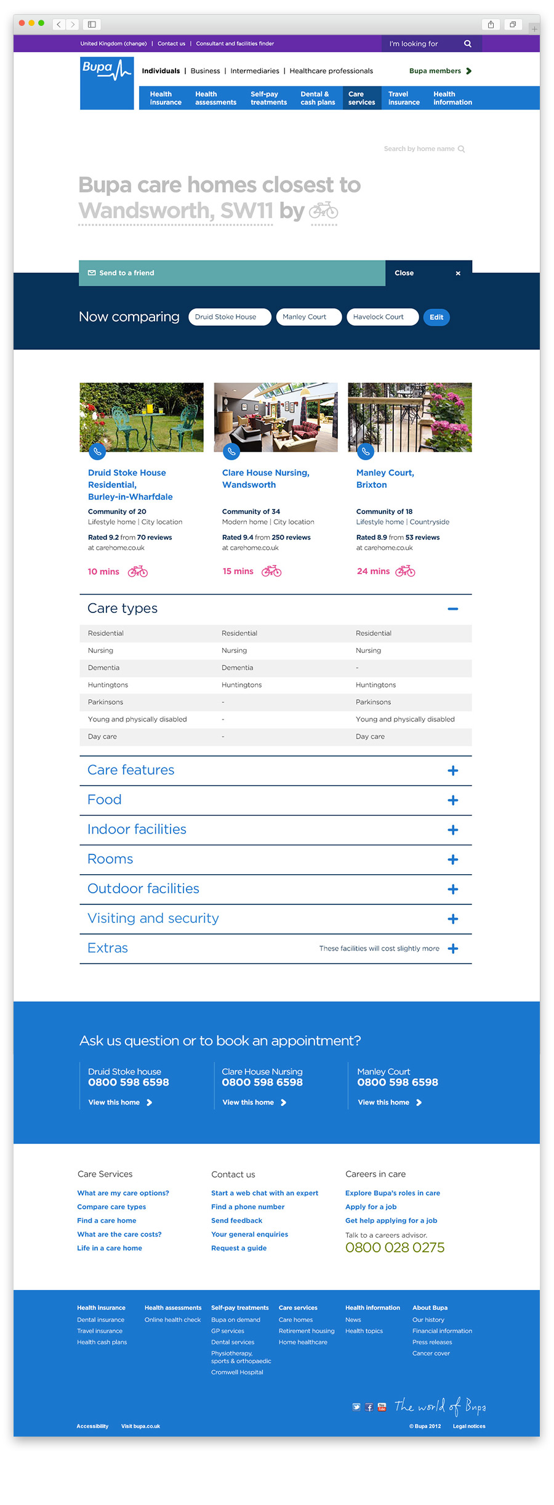
Task: Click the search by home name magnifier
Action: click(461, 149)
